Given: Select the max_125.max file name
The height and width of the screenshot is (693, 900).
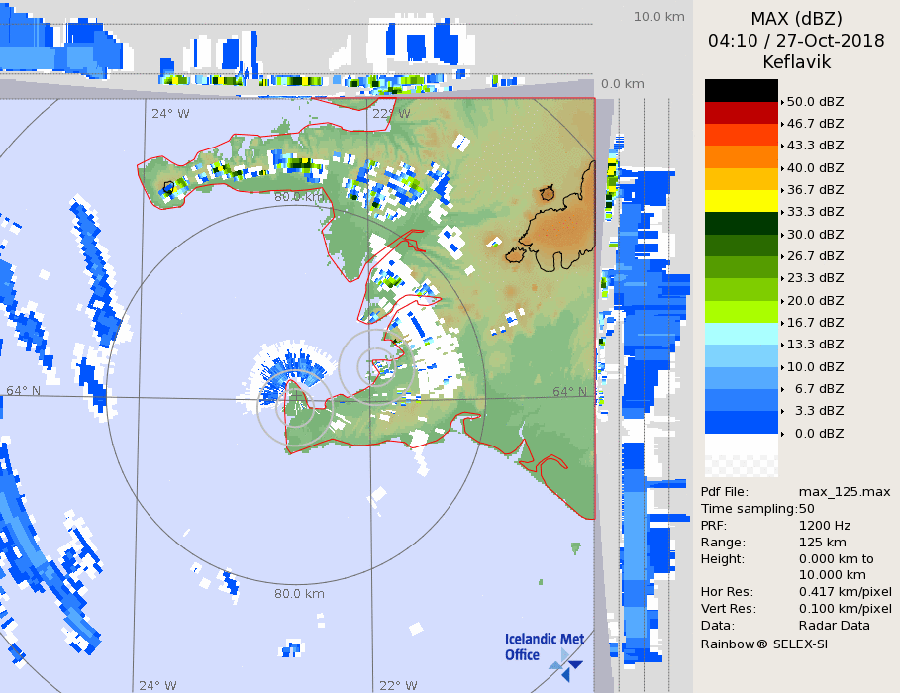Looking at the screenshot, I should point(845,492).
